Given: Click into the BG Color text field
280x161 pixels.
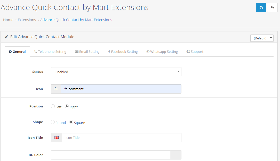Looking at the screenshot, I should coord(110,155).
